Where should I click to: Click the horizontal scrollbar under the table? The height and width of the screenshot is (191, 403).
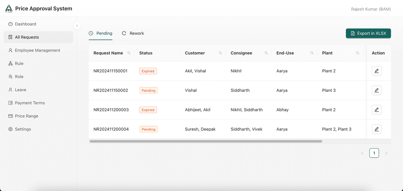tap(206, 141)
